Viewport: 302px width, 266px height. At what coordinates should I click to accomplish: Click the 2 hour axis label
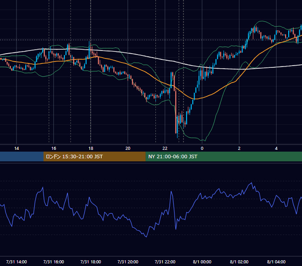[239, 149]
